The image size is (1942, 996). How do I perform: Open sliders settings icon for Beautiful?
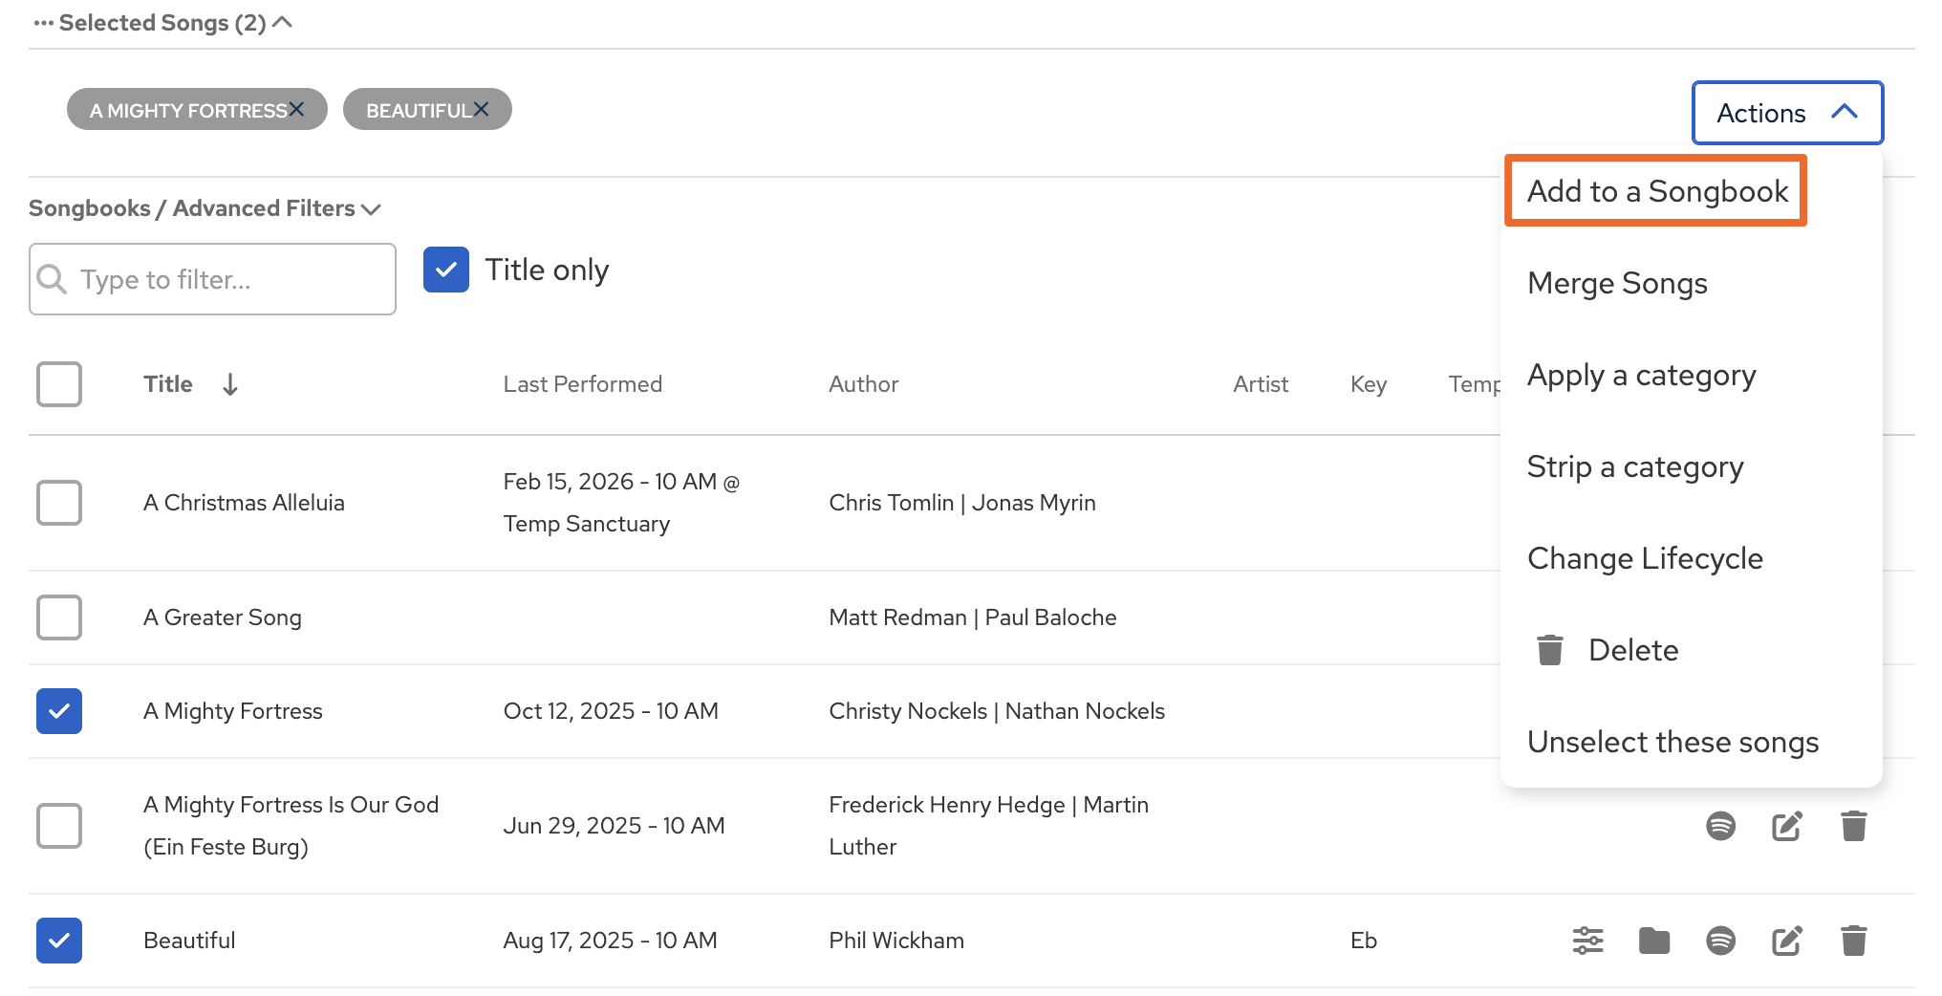point(1587,941)
